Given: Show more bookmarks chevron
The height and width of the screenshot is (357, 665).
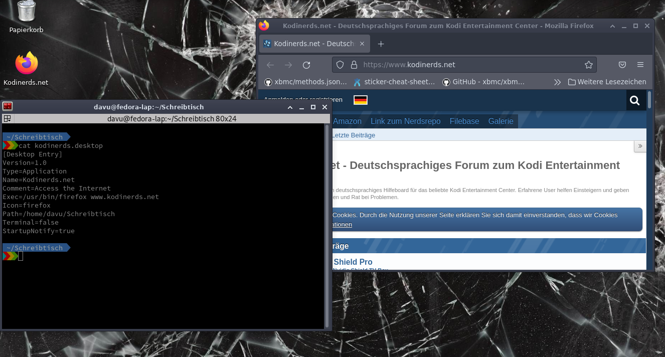Looking at the screenshot, I should (x=557, y=82).
